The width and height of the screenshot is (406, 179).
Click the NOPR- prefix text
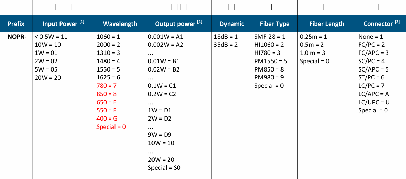[17, 37]
